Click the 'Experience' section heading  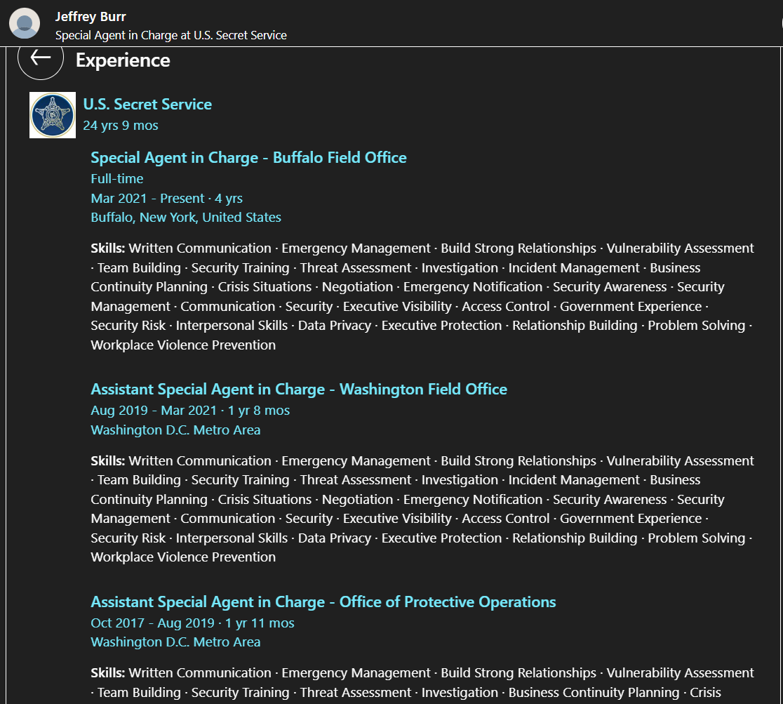(x=123, y=60)
